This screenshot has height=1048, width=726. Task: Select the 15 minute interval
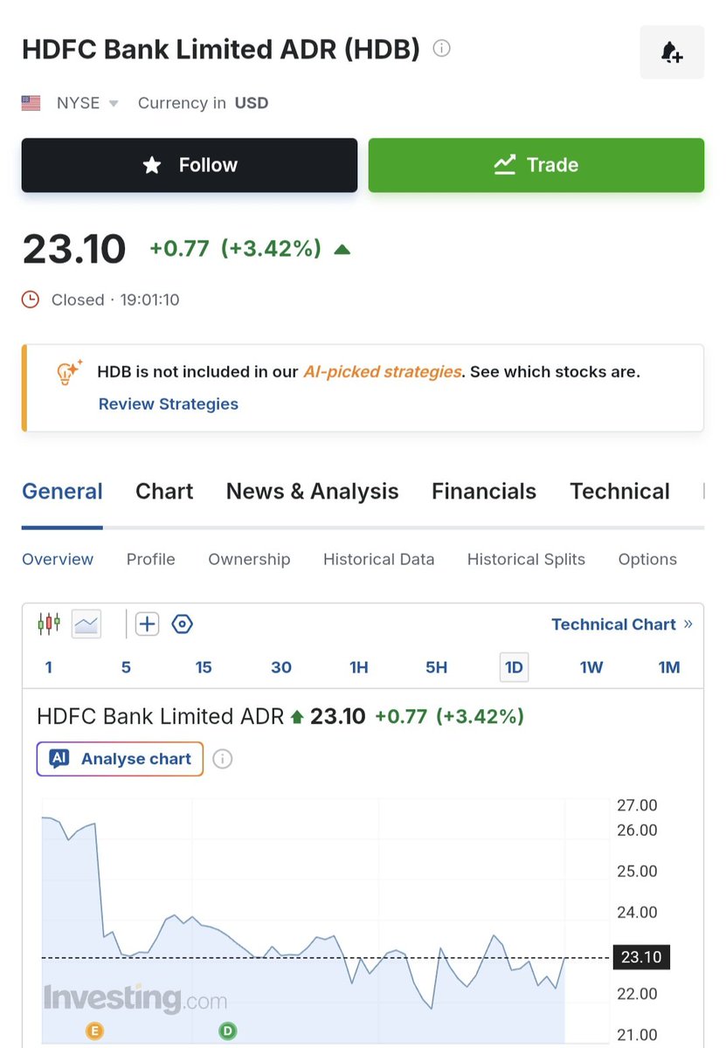click(x=204, y=667)
